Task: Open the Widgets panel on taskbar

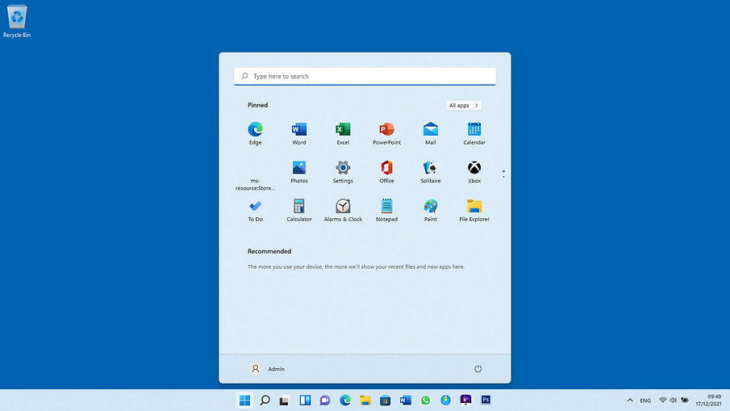Action: [305, 400]
